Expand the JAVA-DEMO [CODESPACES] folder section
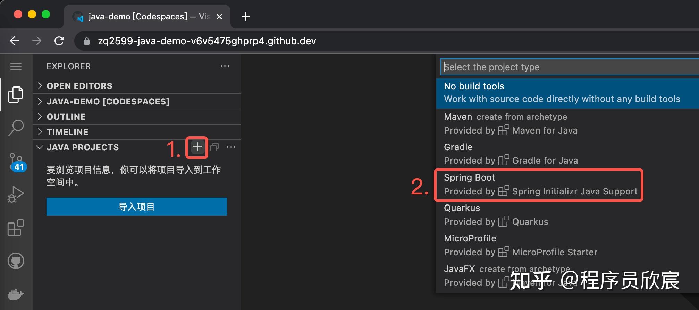The height and width of the screenshot is (310, 699). (x=137, y=101)
